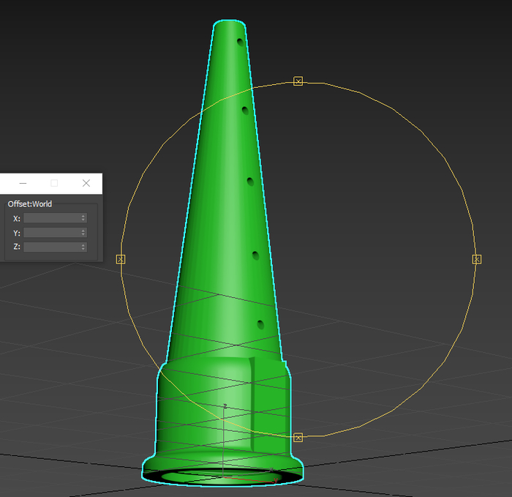Minimize the Offset:World dialog
Viewport: 512px width, 497px height.
click(23, 183)
